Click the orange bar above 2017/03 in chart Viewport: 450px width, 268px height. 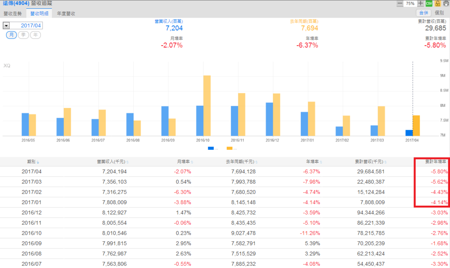[381, 121]
